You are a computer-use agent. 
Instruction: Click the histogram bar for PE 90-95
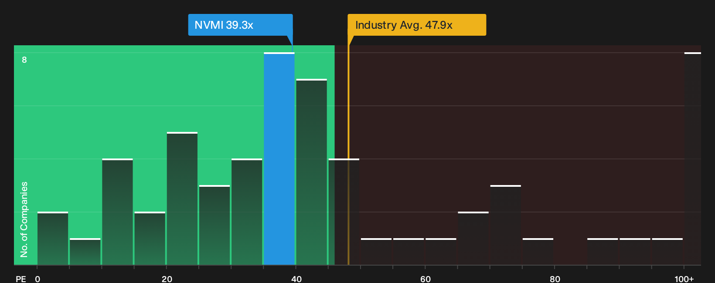point(635,252)
